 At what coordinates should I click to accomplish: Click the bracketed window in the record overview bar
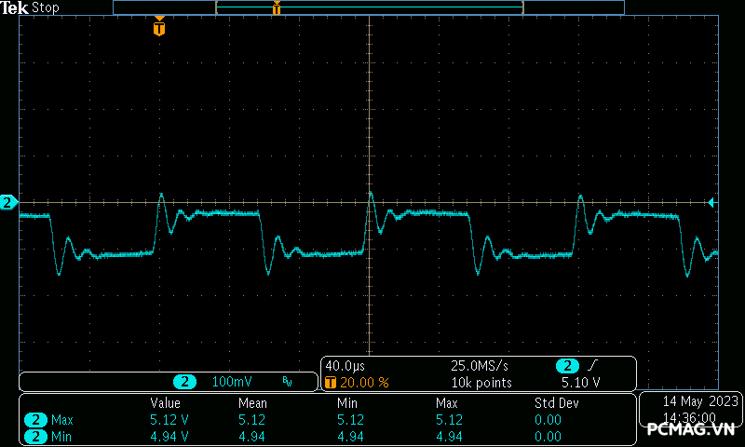point(369,7)
